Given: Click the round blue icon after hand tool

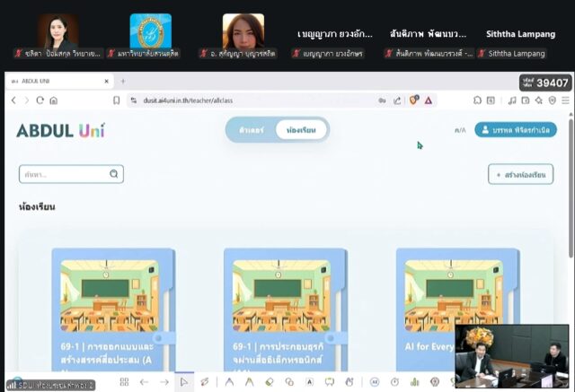Looking at the screenshot, I should click(x=375, y=382).
